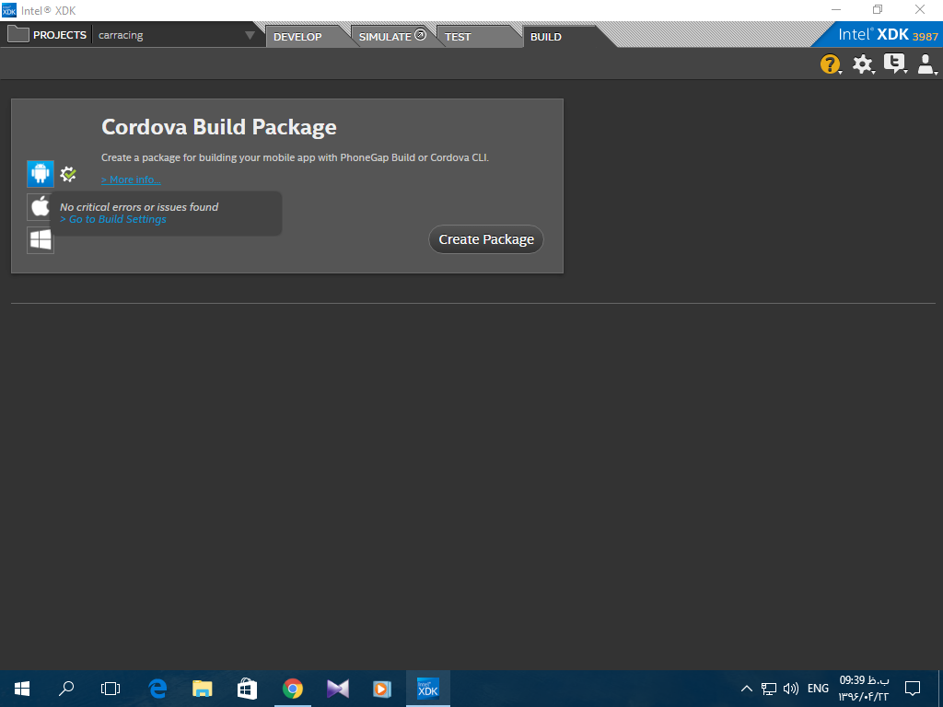
Task: Open the Twitter feedback speech bubble icon
Action: (x=895, y=64)
